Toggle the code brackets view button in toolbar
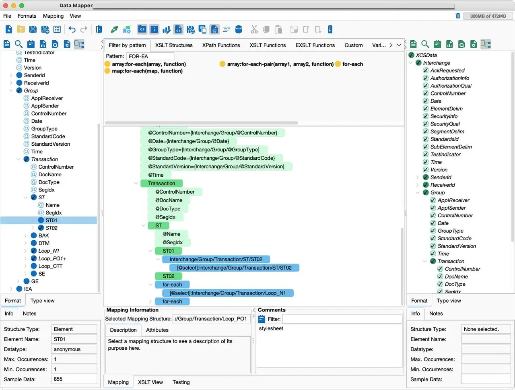Image resolution: width=515 pixels, height=390 pixels. coord(142,29)
